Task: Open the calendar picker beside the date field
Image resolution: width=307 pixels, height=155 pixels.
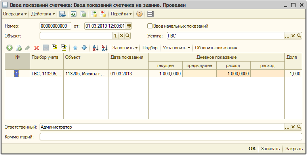Action: 129,26
